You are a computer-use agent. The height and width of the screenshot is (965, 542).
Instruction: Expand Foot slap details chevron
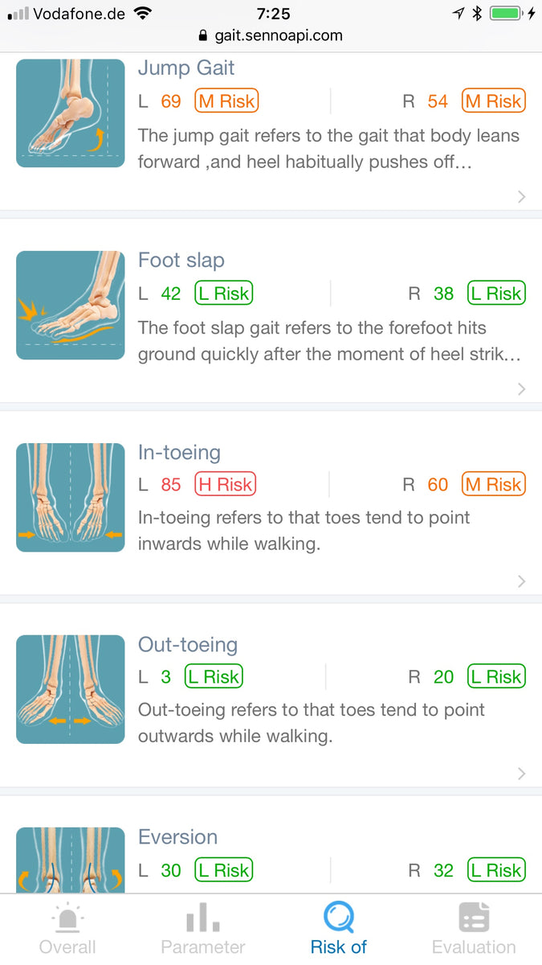[x=522, y=389]
